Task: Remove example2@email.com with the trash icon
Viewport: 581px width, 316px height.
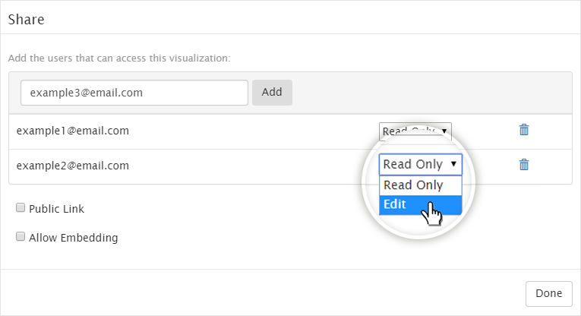Action: tap(524, 165)
